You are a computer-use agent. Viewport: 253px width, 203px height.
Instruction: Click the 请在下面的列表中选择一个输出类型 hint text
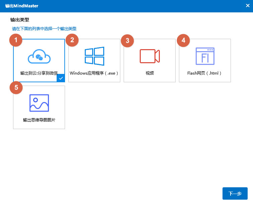[x=44, y=29]
